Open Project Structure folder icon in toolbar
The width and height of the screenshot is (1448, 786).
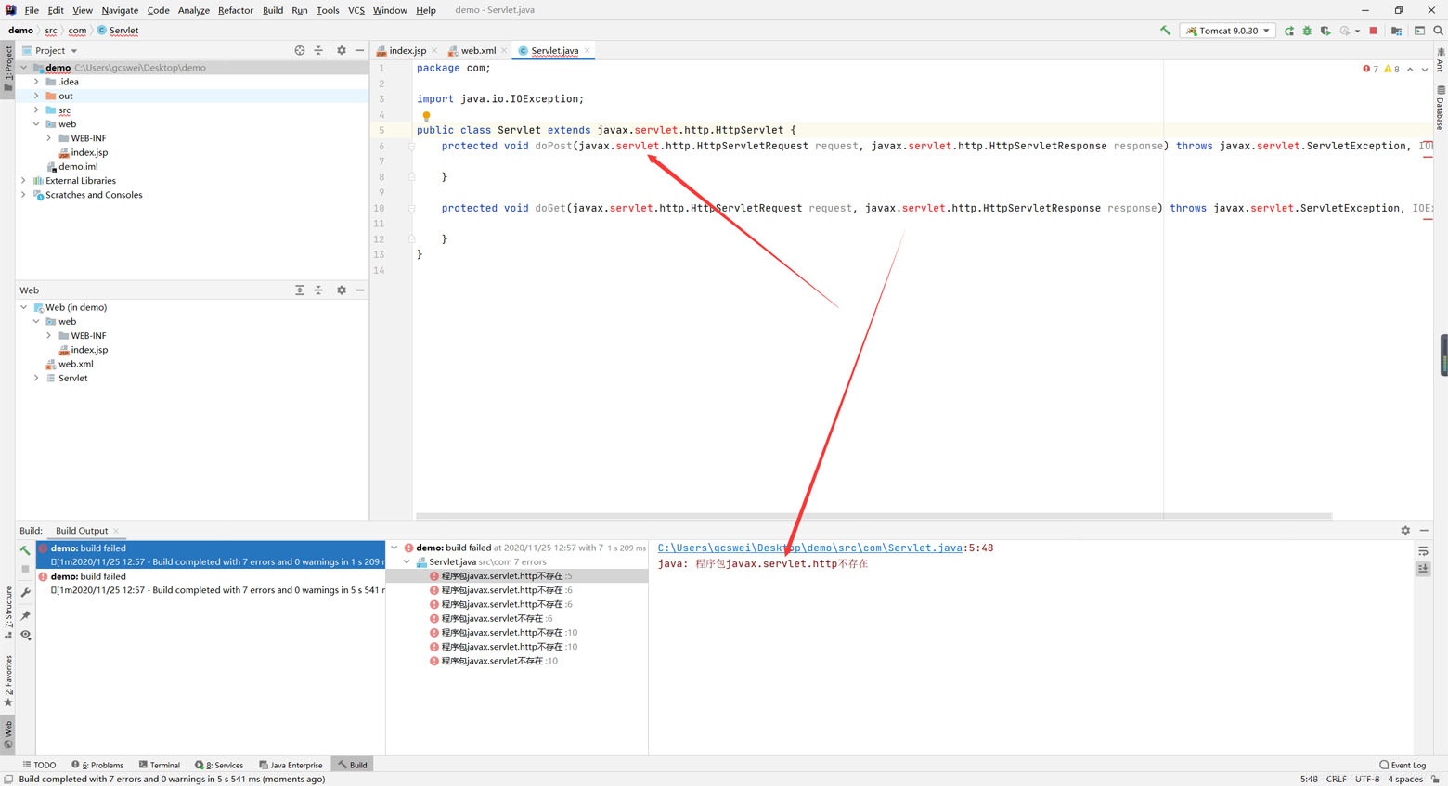[1396, 31]
